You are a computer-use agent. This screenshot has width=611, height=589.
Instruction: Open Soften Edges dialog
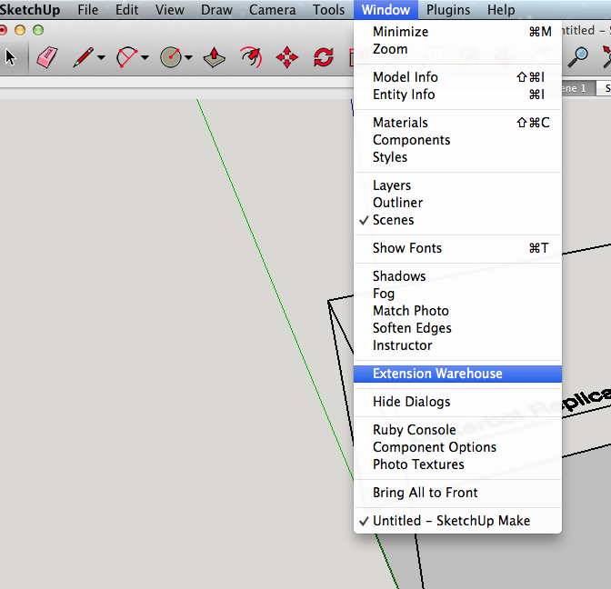[x=457, y=328]
